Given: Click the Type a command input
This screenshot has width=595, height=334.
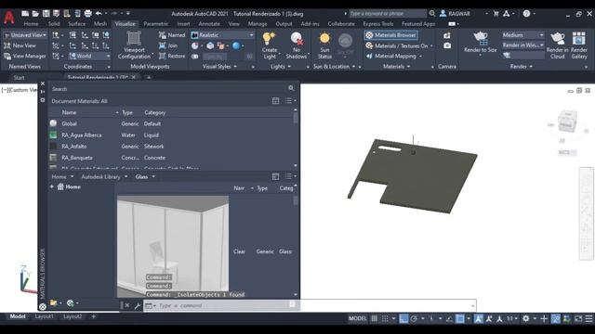Looking at the screenshot, I should click(x=310, y=305).
